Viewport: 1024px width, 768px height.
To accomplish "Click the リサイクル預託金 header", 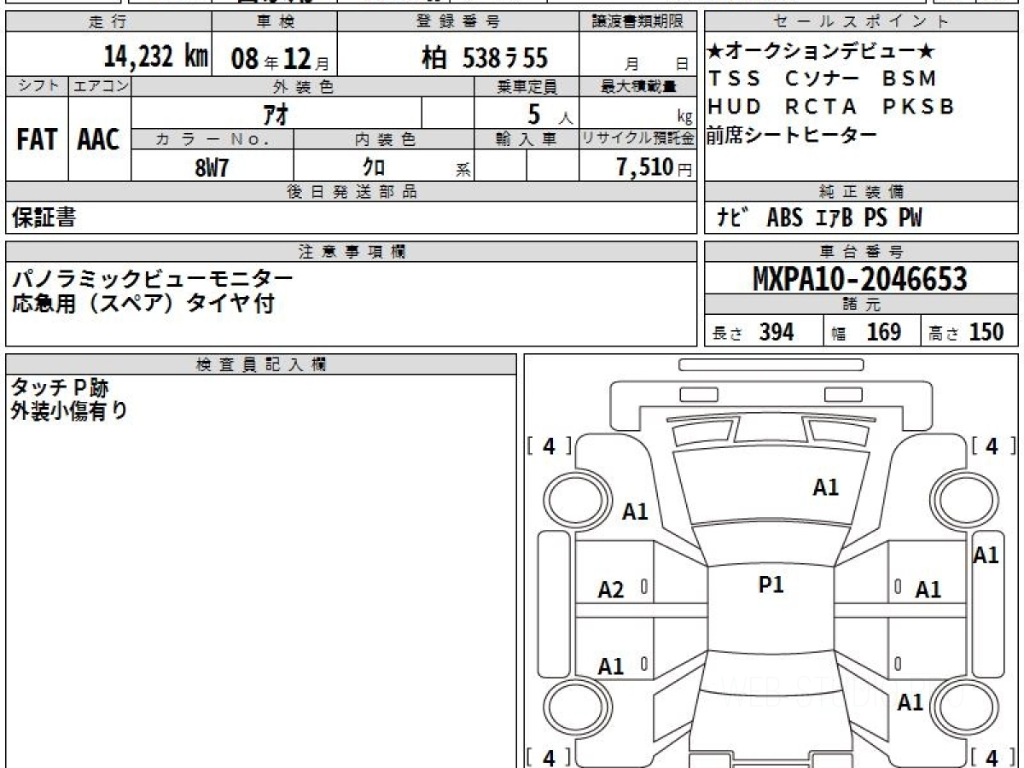I will 638,139.
